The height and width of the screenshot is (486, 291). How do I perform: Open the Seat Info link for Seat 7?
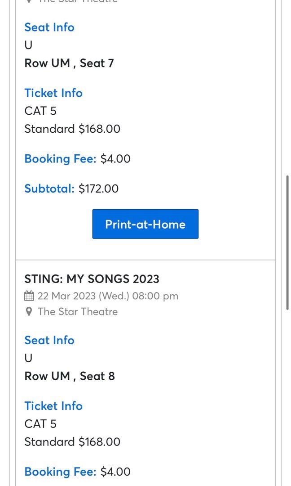coord(49,27)
